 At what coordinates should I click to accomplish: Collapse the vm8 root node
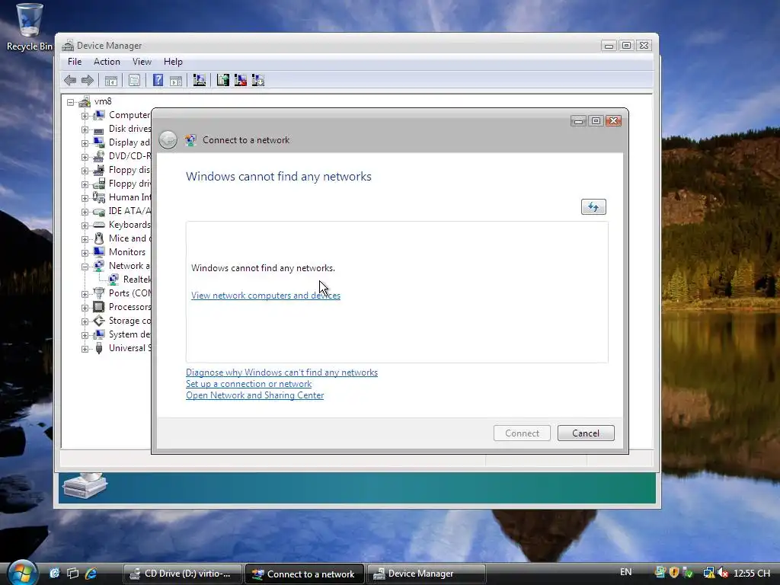(x=71, y=102)
